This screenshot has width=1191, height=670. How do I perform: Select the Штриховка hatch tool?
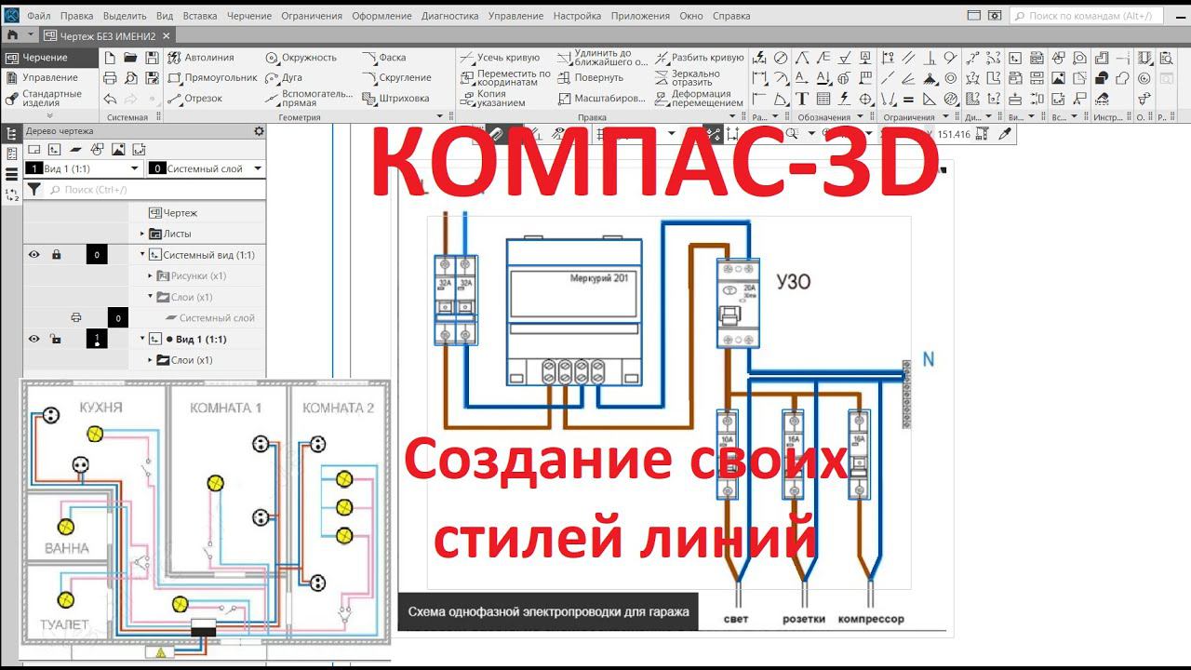(396, 99)
